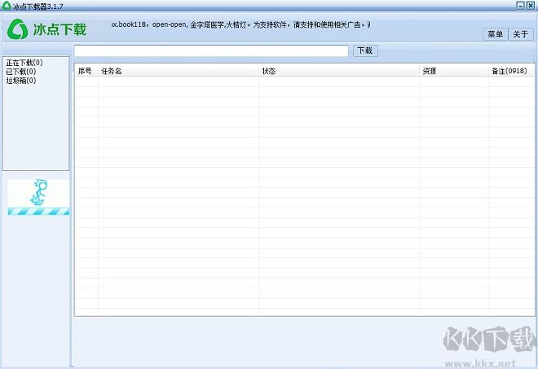538x369 pixels.
Task: Click the scrolling notice text mentioning book118
Action: (x=240, y=24)
